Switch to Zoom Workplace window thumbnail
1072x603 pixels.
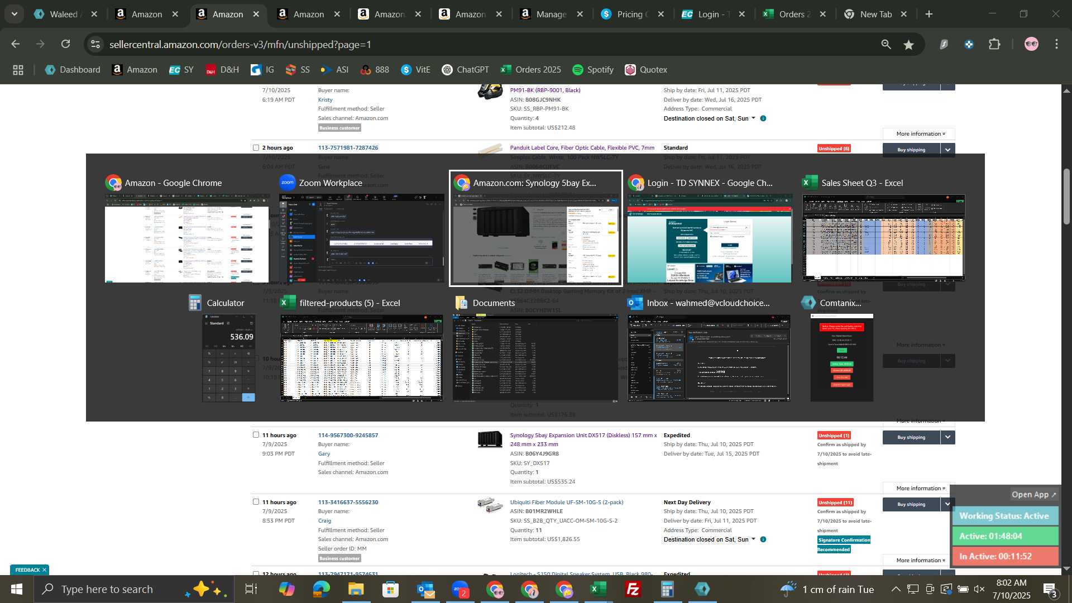tap(361, 230)
